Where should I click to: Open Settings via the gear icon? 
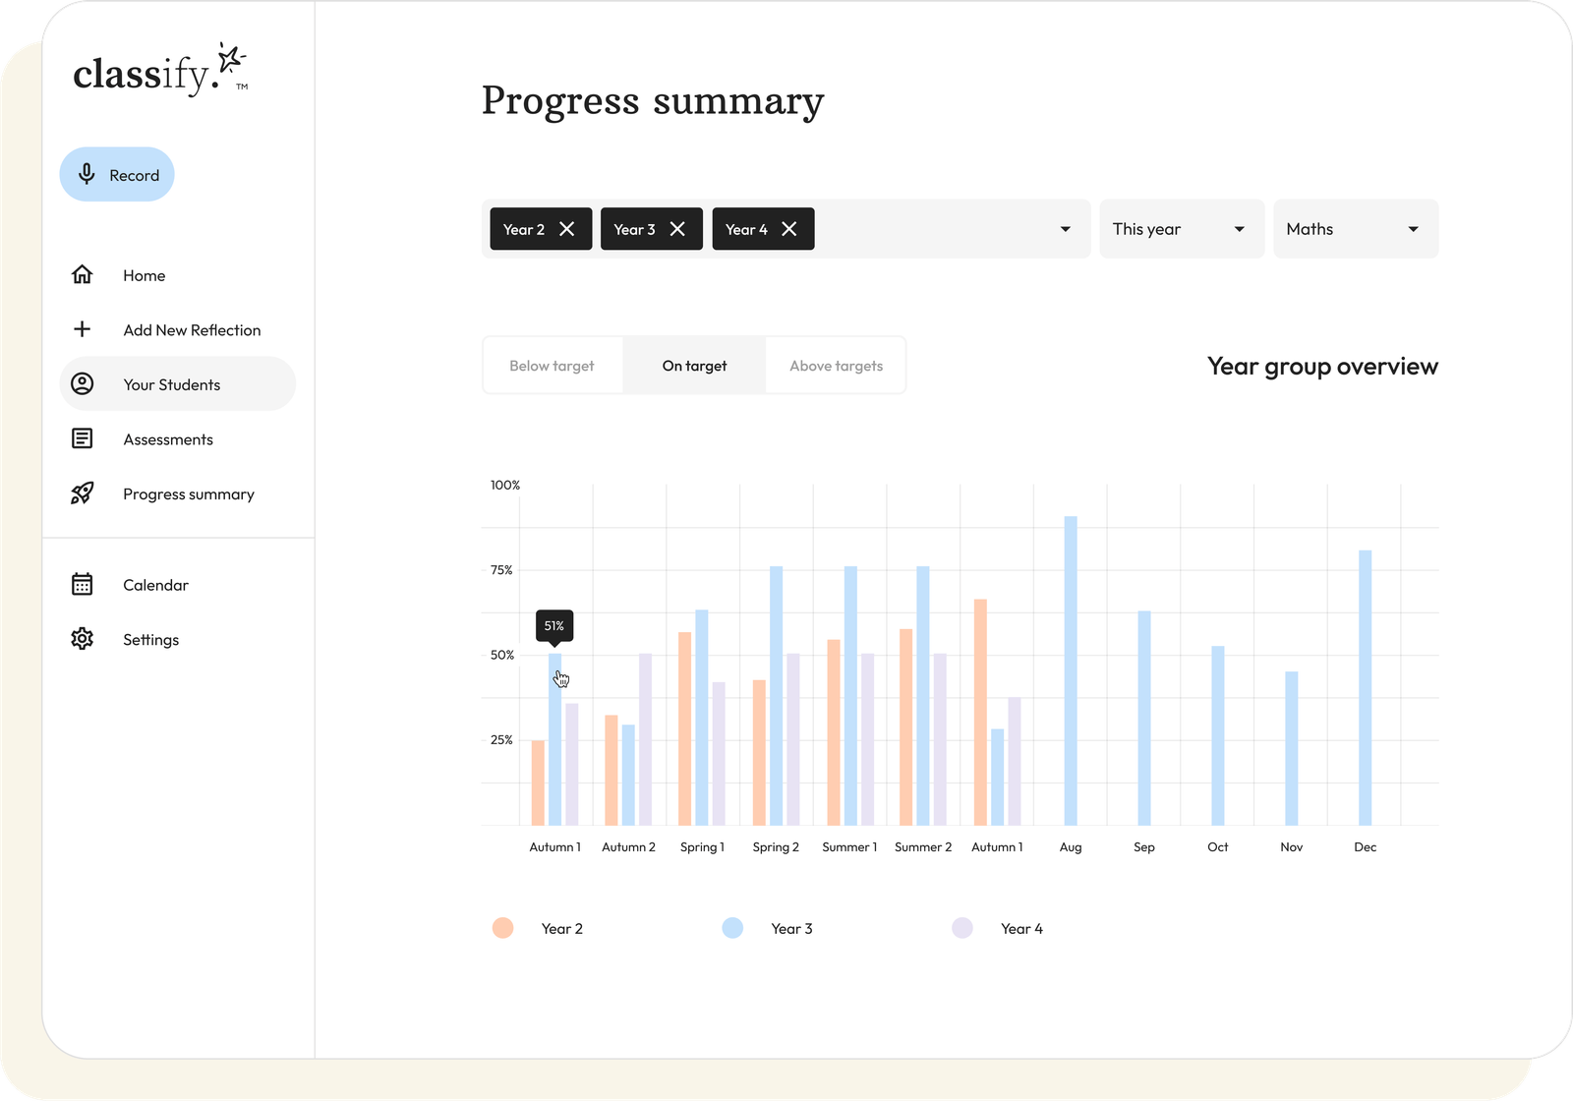click(x=83, y=639)
